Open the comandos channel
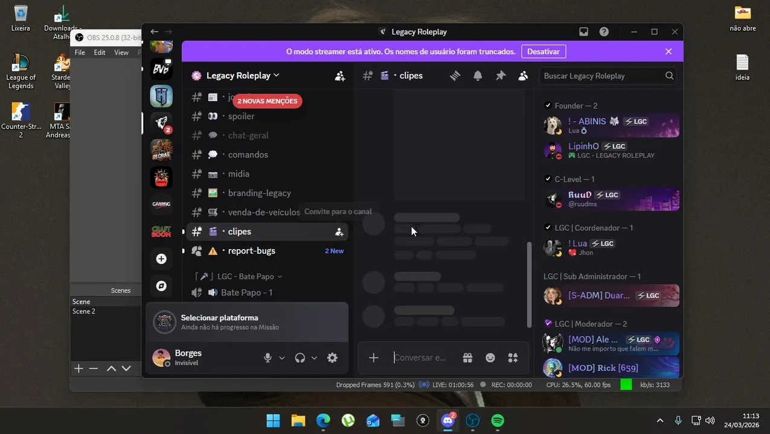Image resolution: width=770 pixels, height=434 pixels. [267, 154]
